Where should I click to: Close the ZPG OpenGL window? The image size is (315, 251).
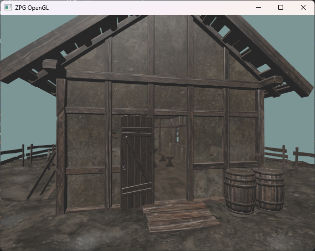coord(303,8)
